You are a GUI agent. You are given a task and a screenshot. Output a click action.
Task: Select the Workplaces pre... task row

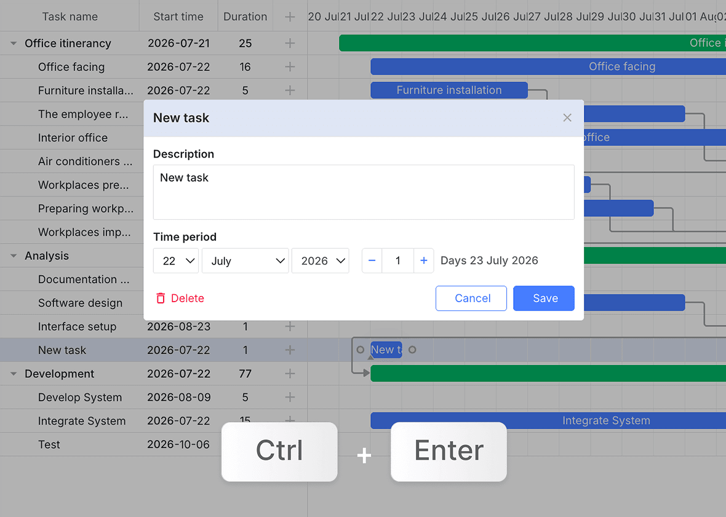72,185
